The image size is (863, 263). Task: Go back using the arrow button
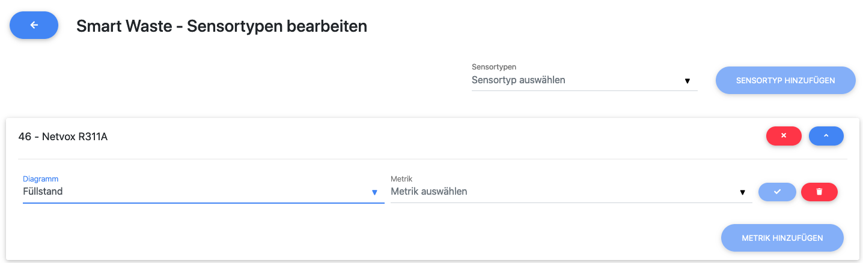(x=34, y=25)
